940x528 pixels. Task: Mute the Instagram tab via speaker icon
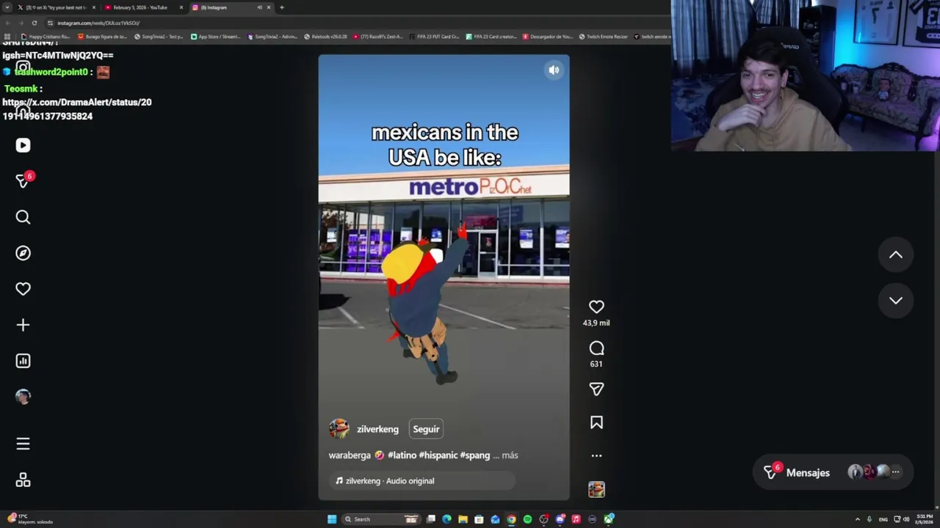259,7
